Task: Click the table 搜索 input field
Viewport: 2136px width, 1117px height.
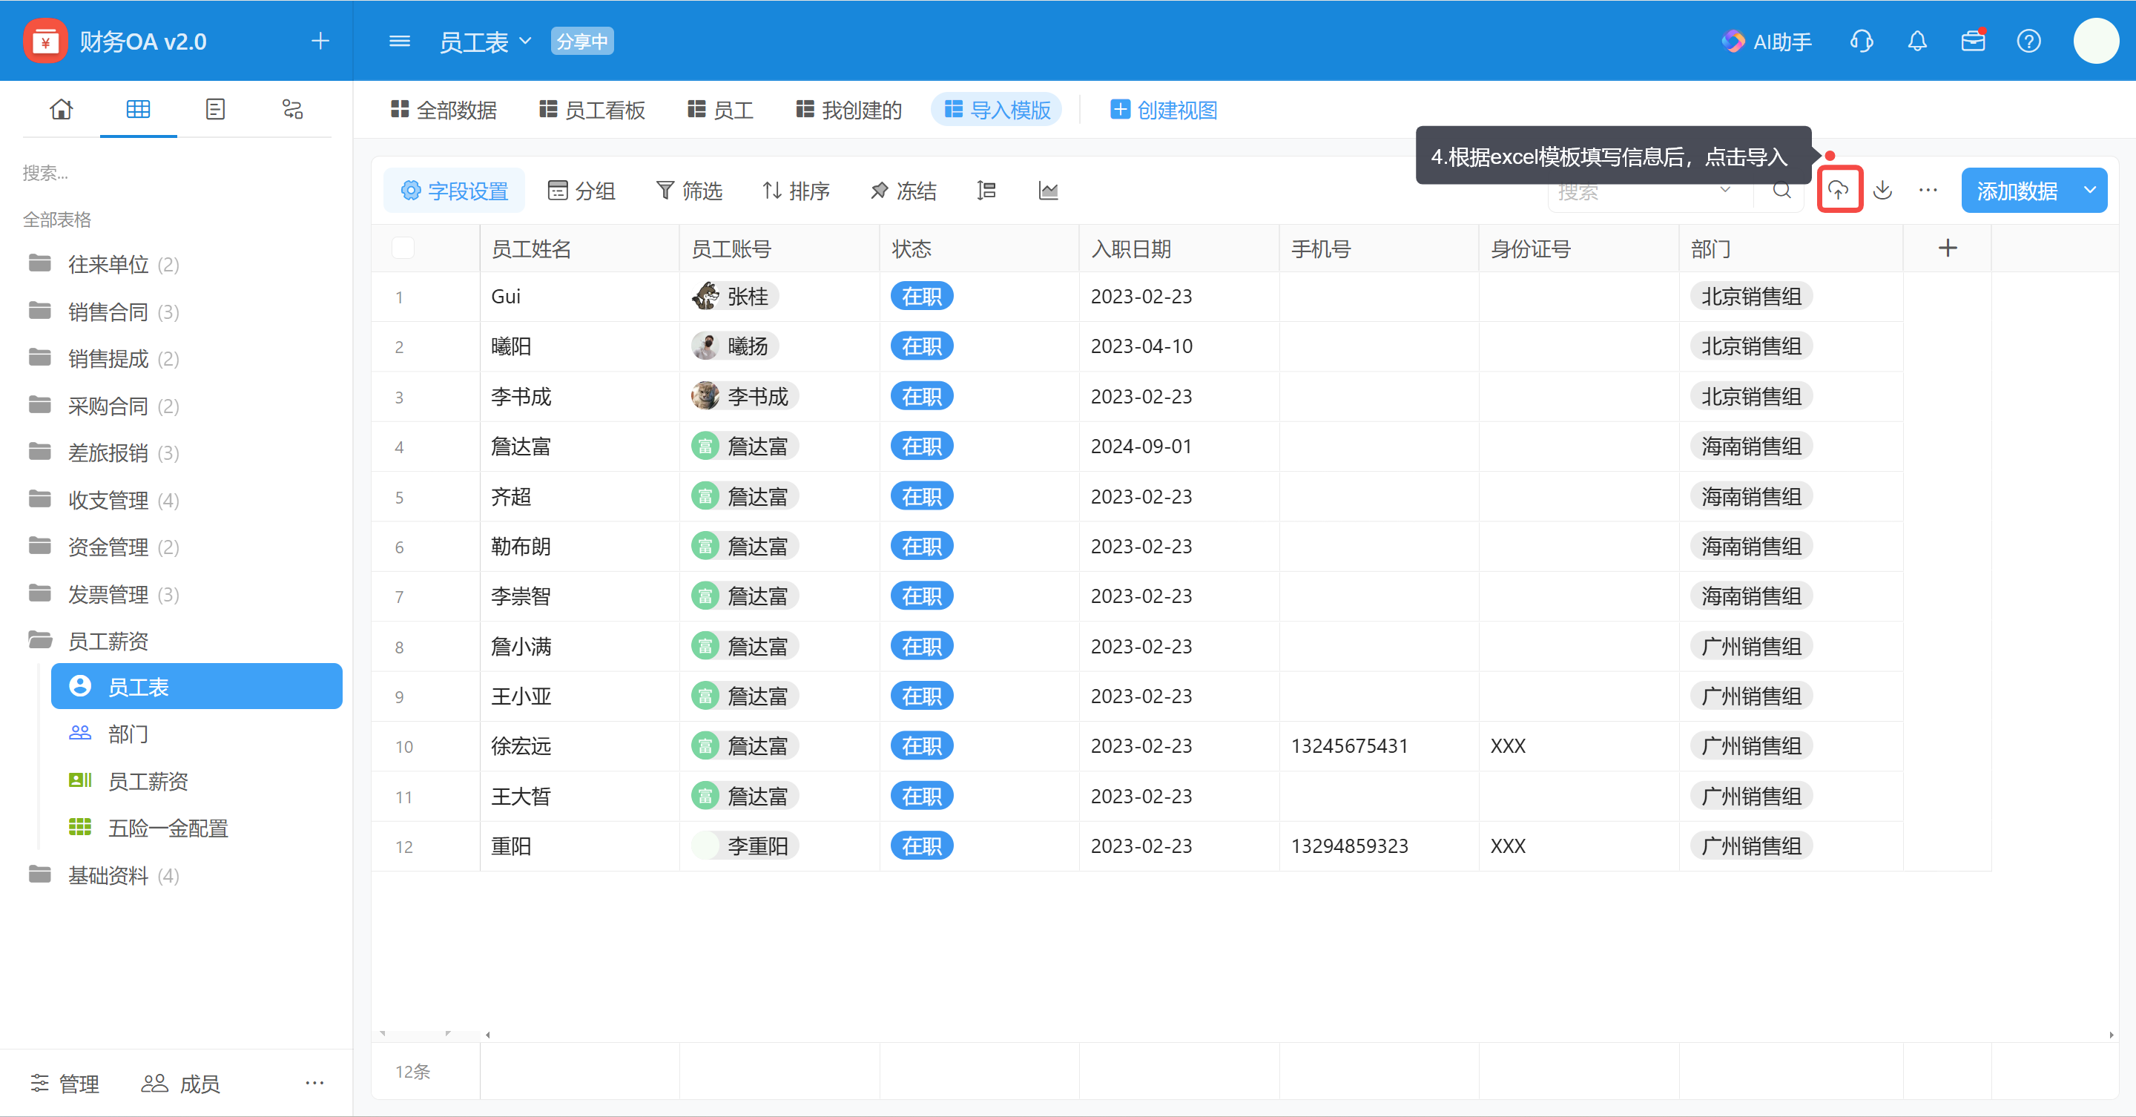Action: click(1633, 191)
